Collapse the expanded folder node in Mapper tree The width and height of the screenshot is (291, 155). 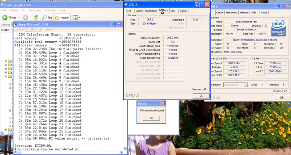pos(6,76)
